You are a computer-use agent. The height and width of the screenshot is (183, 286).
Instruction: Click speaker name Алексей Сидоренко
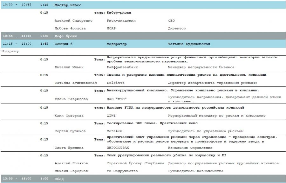pyautogui.click(x=73, y=21)
